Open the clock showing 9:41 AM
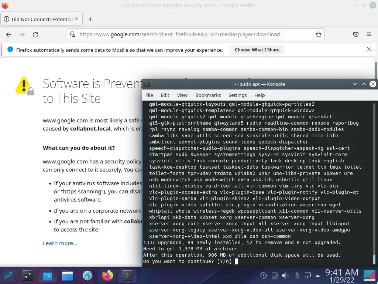Viewport: 378px width, 284px height. click(341, 276)
